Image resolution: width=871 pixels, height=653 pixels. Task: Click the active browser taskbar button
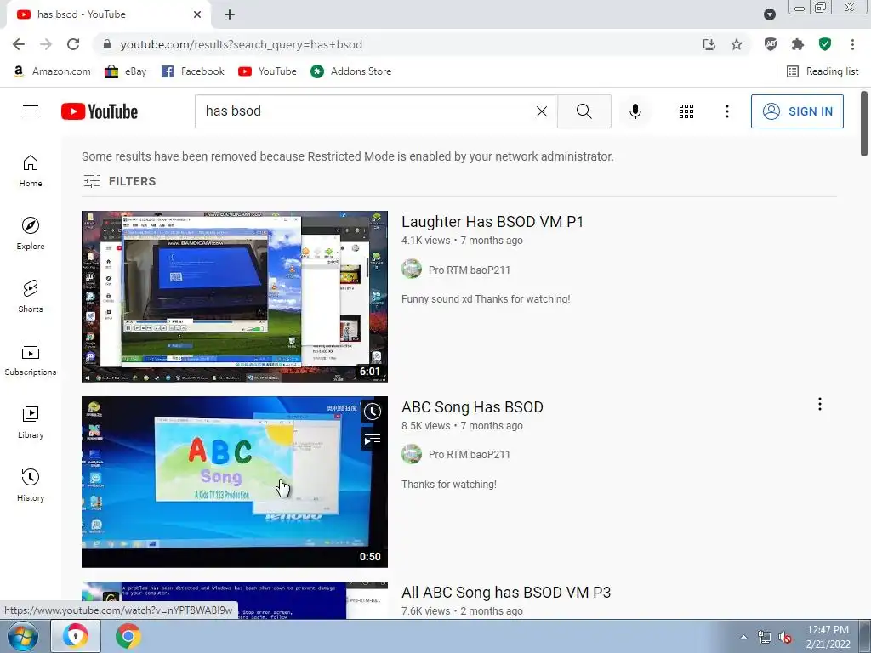[76, 636]
